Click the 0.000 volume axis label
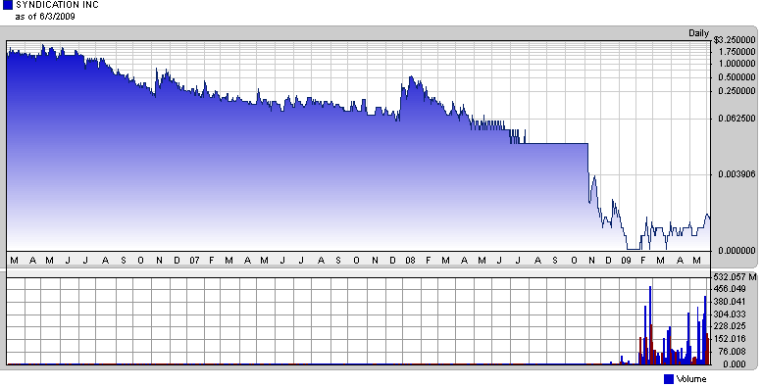 click(734, 364)
